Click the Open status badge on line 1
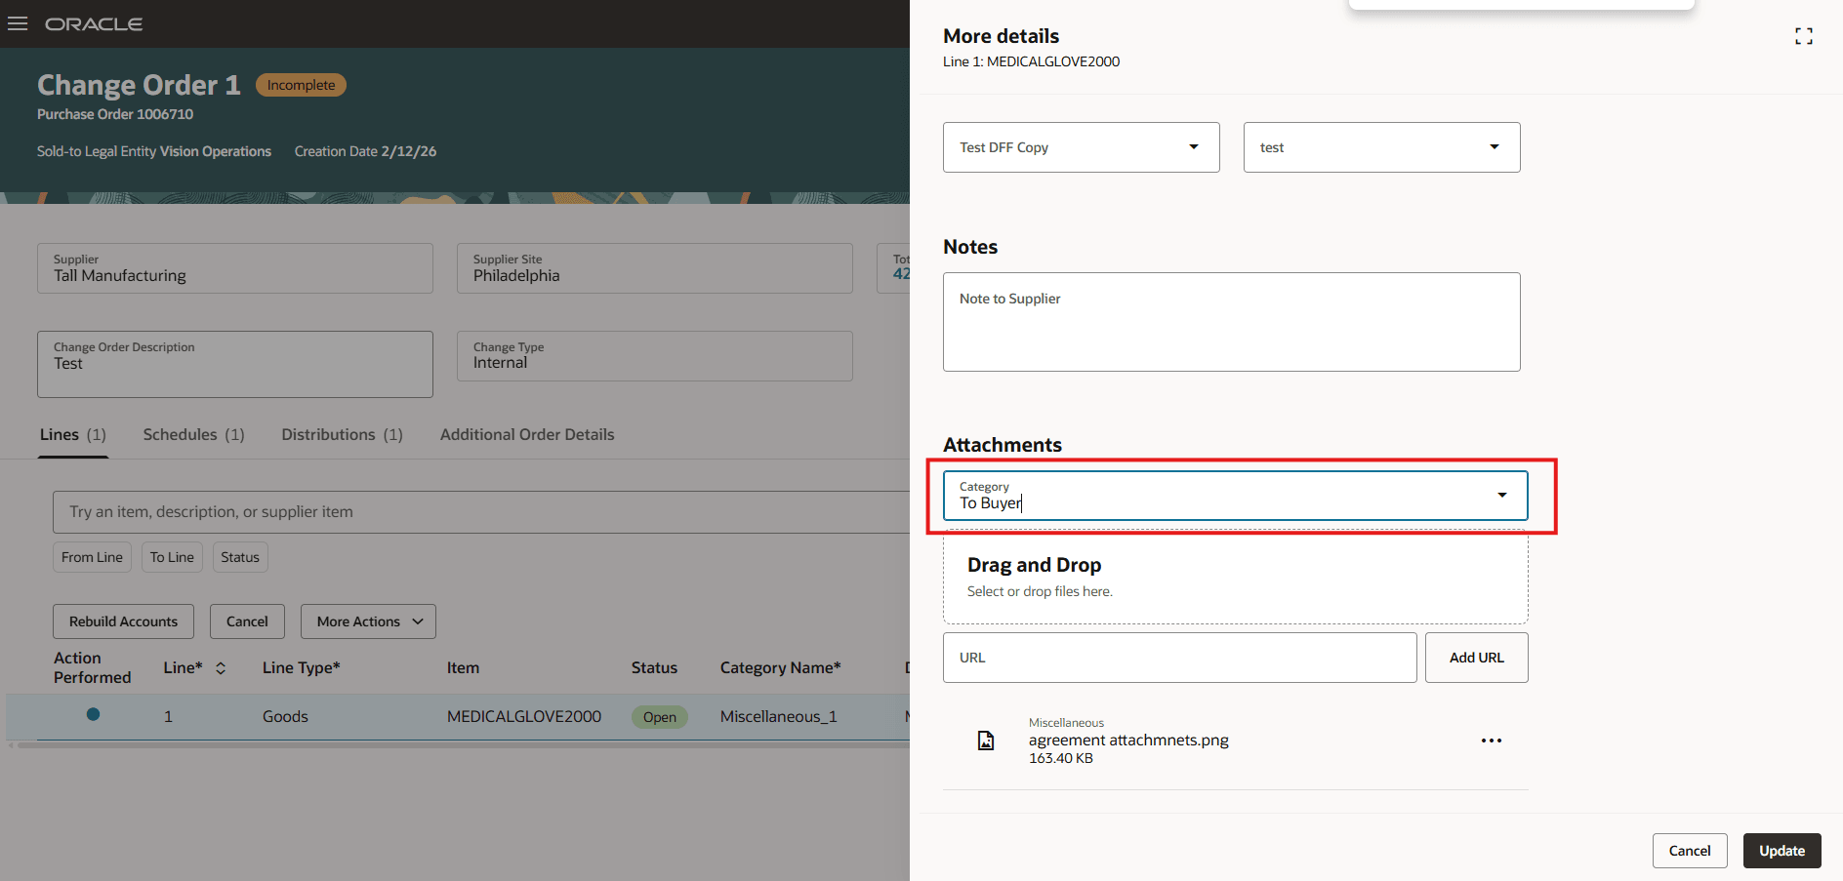Image resolution: width=1843 pixels, height=881 pixels. coord(659,716)
